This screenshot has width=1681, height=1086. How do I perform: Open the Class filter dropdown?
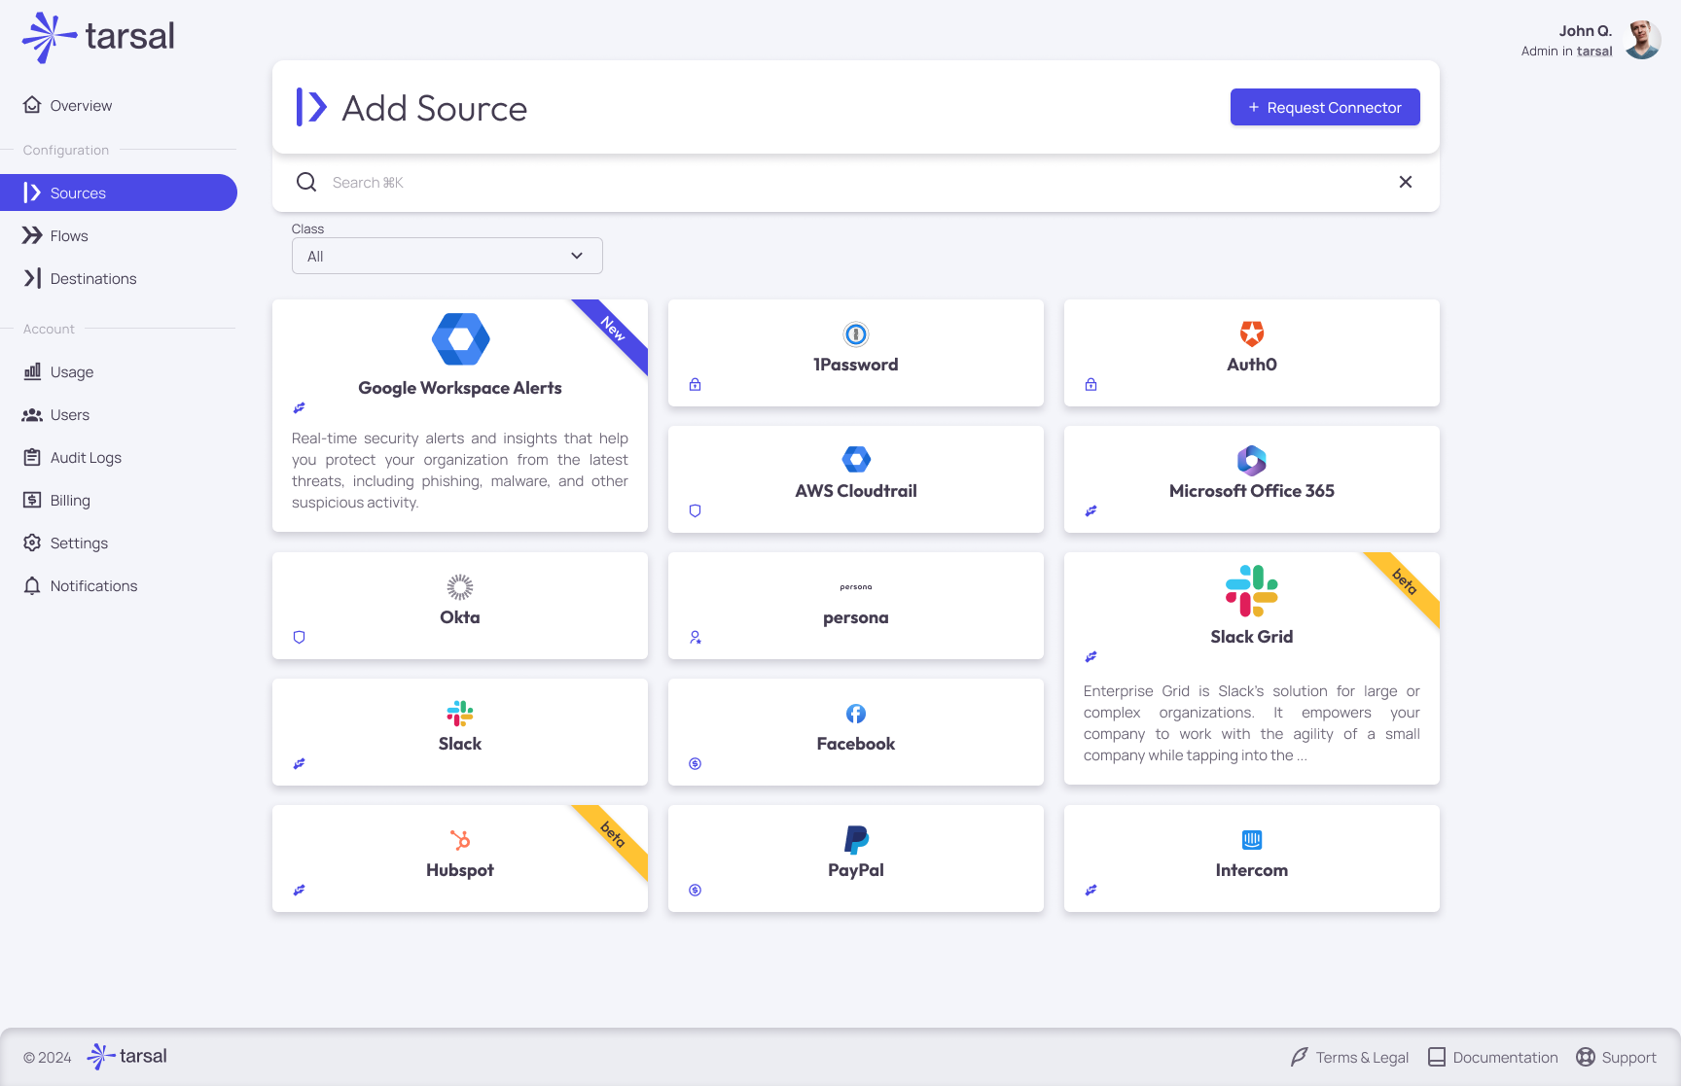coord(447,255)
